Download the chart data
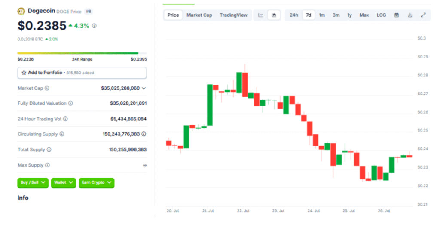440x228 pixels. 410,15
